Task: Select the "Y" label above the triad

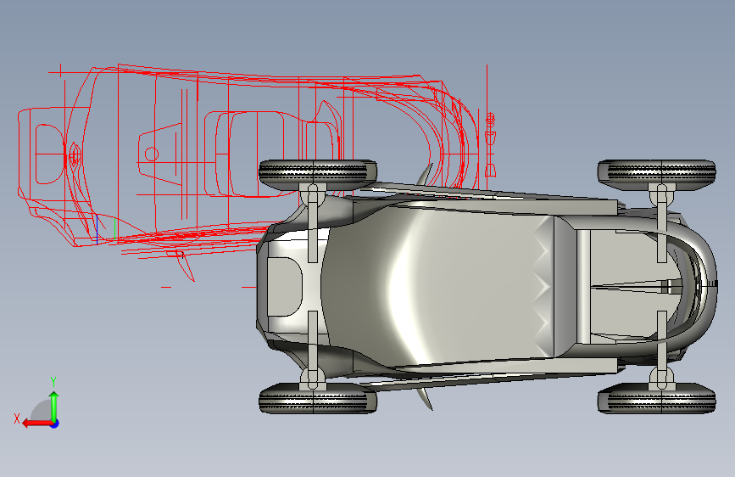Action: pyautogui.click(x=53, y=381)
